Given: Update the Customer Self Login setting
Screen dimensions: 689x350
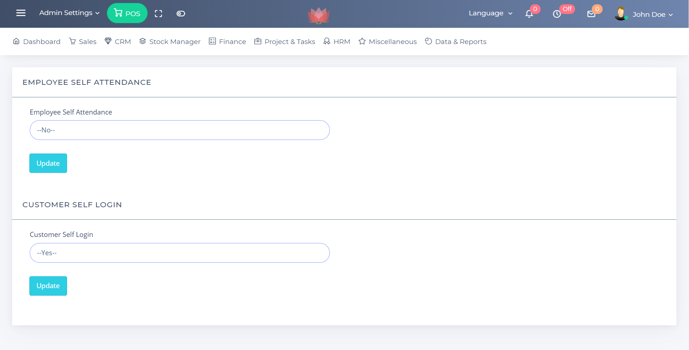Looking at the screenshot, I should point(48,286).
